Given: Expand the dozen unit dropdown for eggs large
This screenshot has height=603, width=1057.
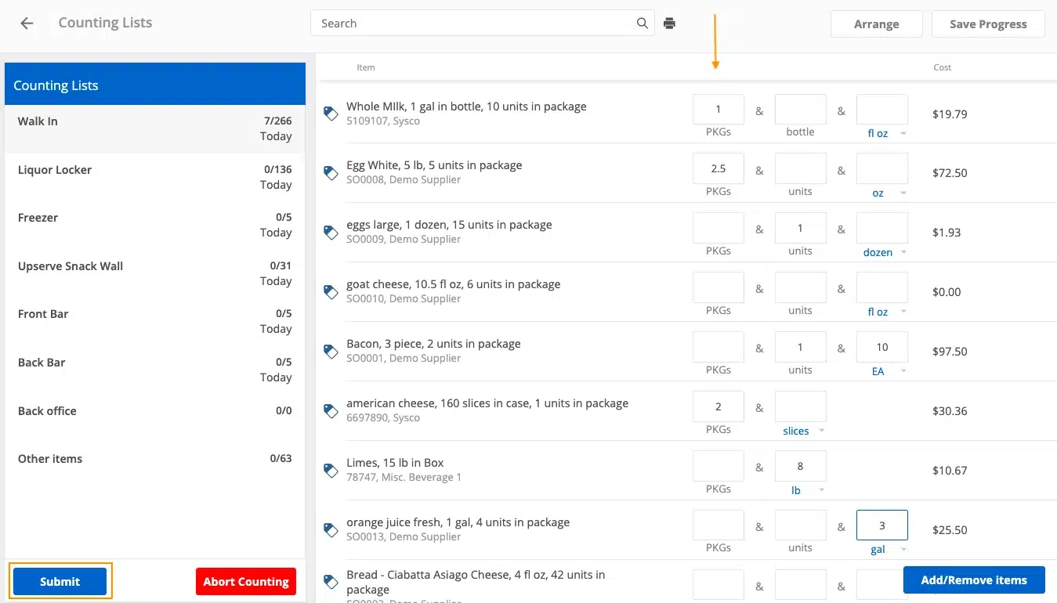Looking at the screenshot, I should point(882,252).
